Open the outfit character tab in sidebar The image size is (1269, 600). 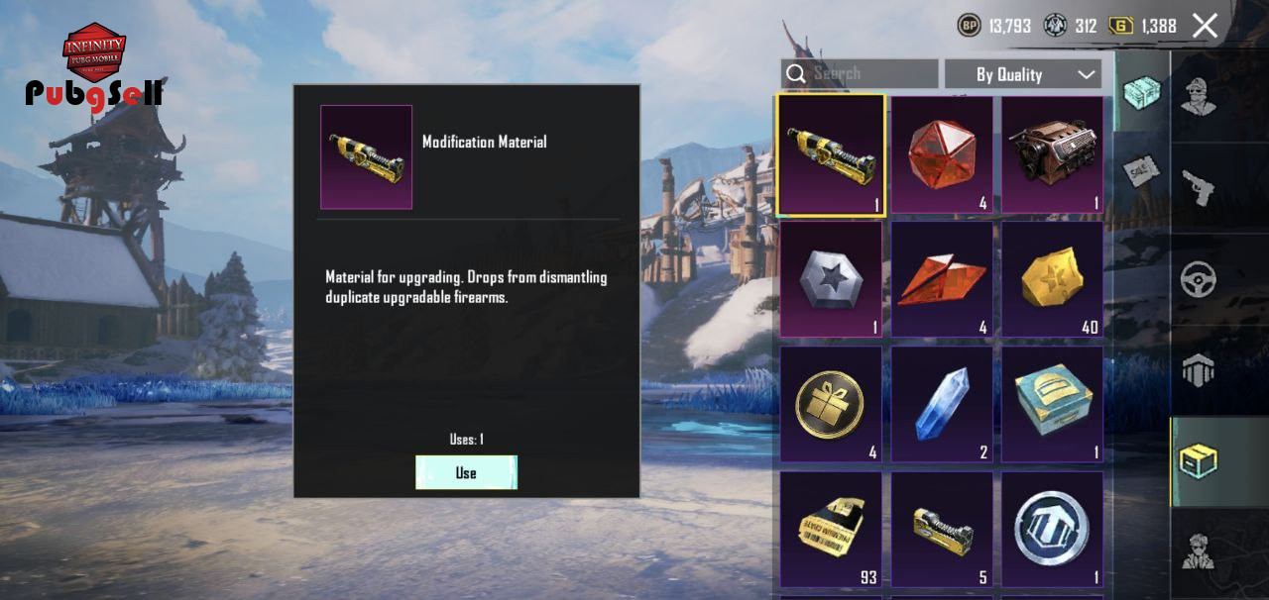(x=1199, y=95)
